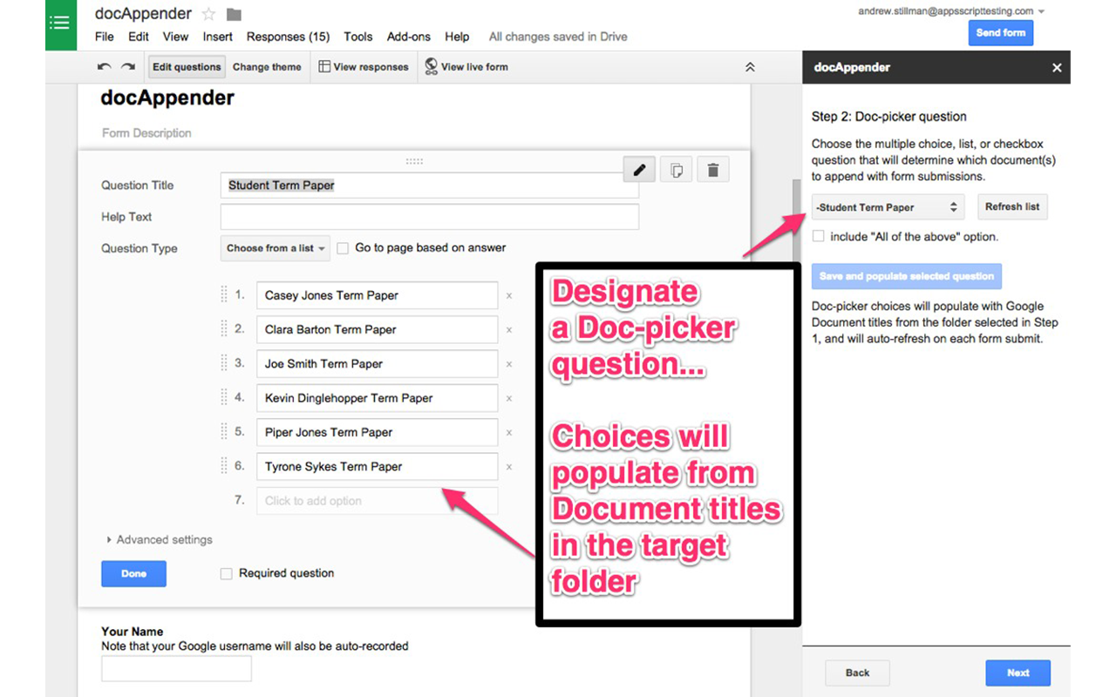The image size is (1116, 697).
Task: Click the question card top drag grip
Action: tap(414, 161)
